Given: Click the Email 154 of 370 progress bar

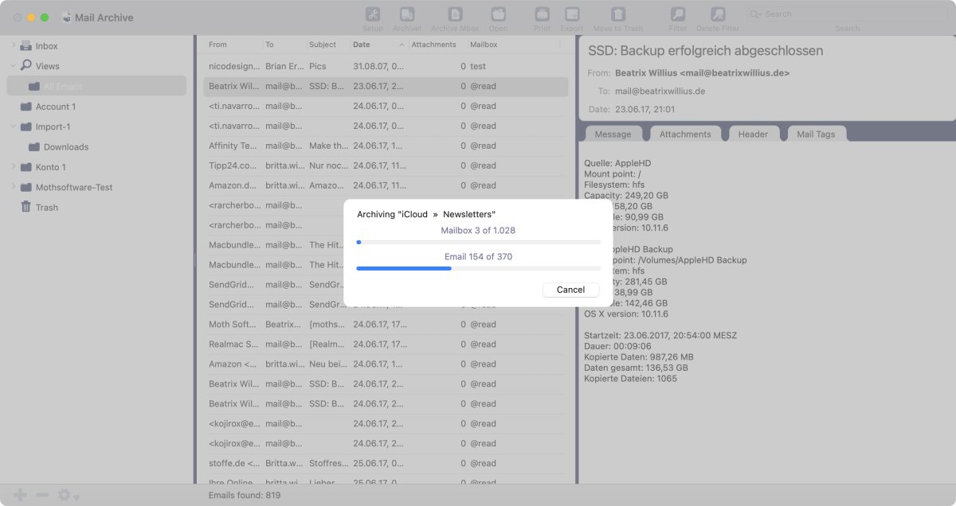Looking at the screenshot, I should coord(478,268).
